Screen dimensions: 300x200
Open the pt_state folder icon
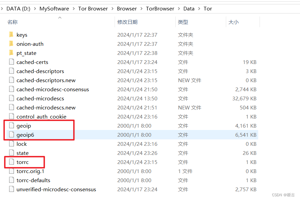tap(11, 53)
